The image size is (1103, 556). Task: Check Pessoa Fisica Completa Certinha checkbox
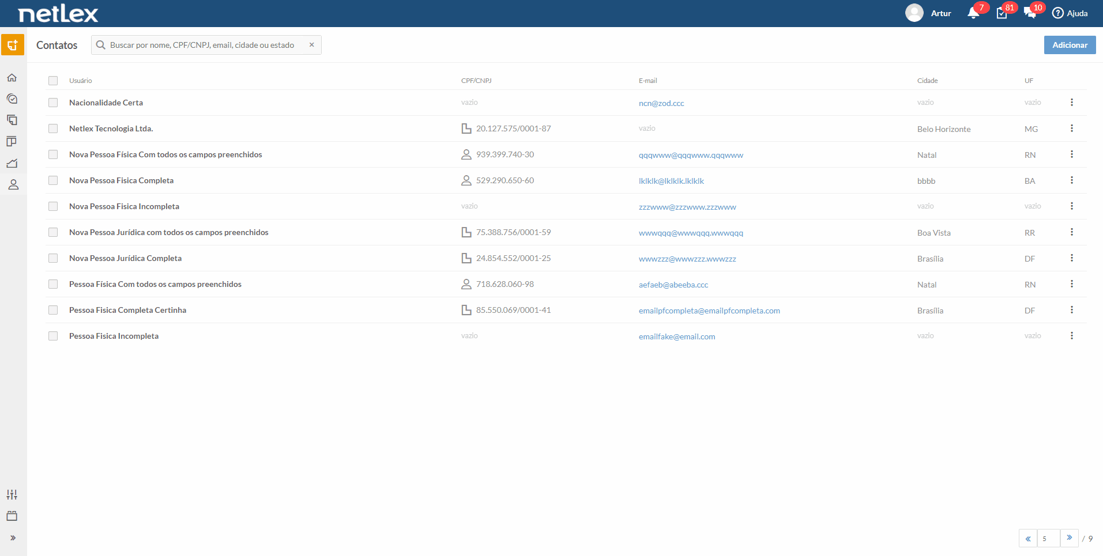[53, 310]
